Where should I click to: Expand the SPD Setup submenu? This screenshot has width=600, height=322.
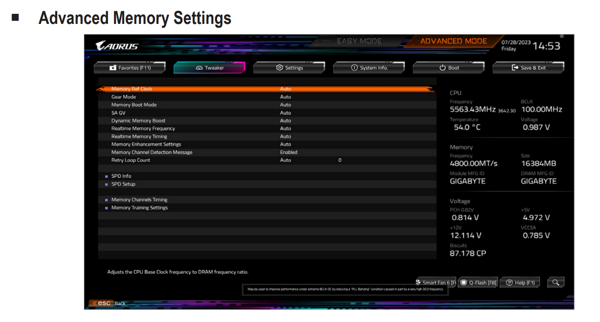pos(123,184)
